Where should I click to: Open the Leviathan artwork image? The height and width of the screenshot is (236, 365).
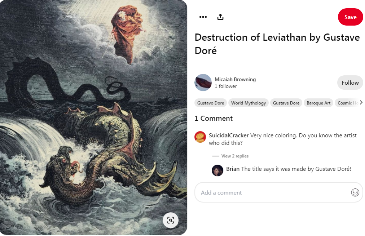coord(93,117)
